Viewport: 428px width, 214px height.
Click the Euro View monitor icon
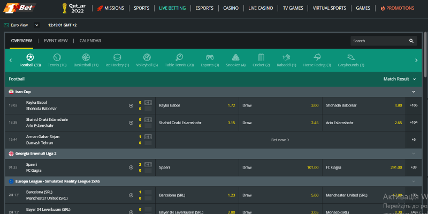coord(6,25)
